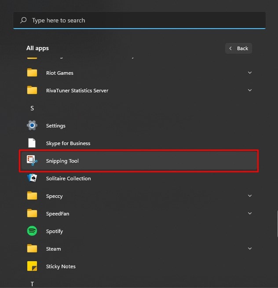Launch Settings via its gear icon

pos(32,125)
